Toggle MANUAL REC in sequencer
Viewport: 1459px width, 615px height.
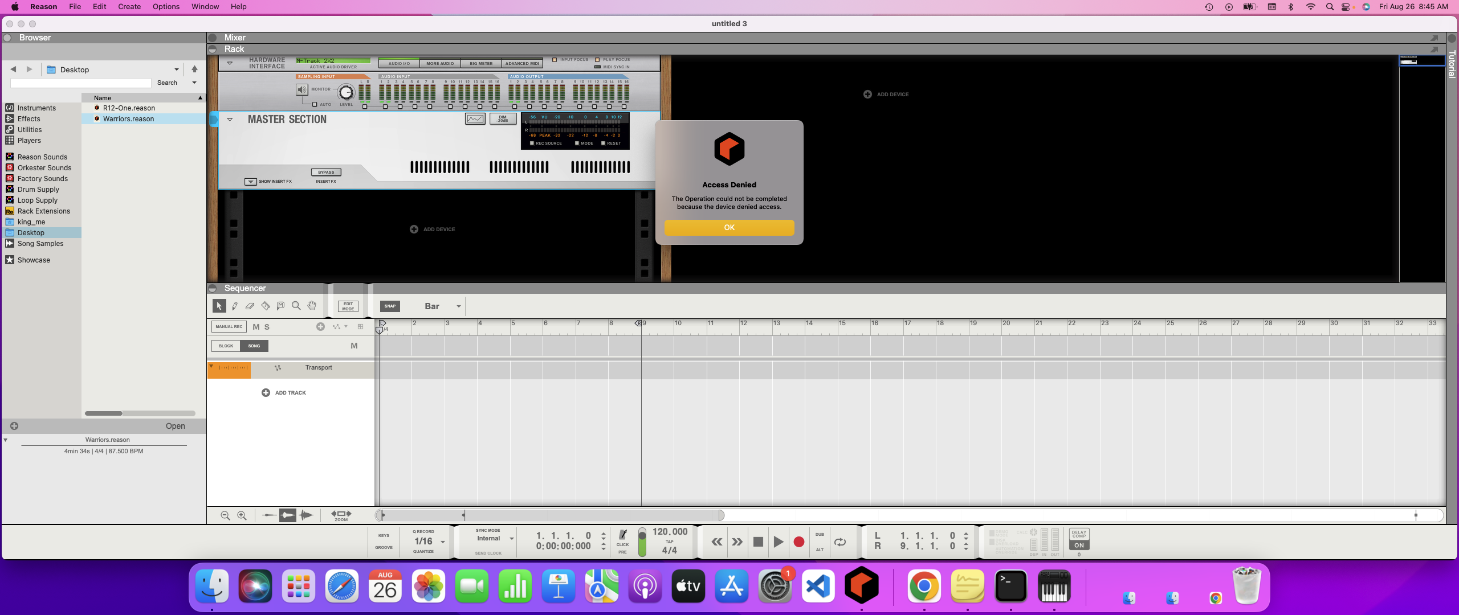coord(229,327)
